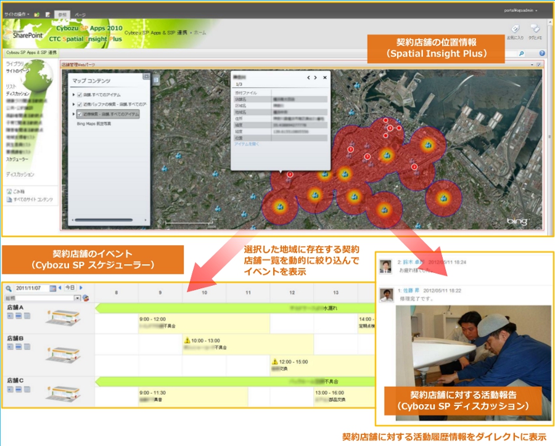Click the アイテムを開く link

tap(247, 144)
